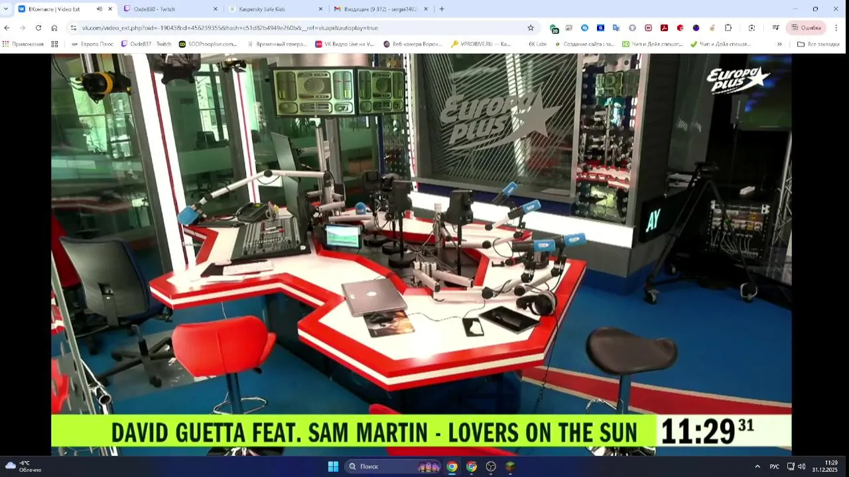Open the volume and network quick settings
The width and height of the screenshot is (849, 477).
(x=796, y=466)
